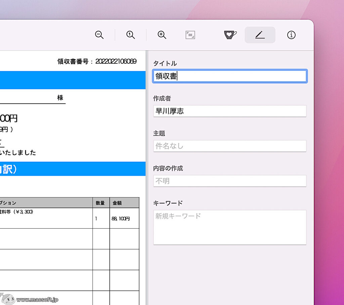
Task: Open the info inspector icon
Action: 291,35
